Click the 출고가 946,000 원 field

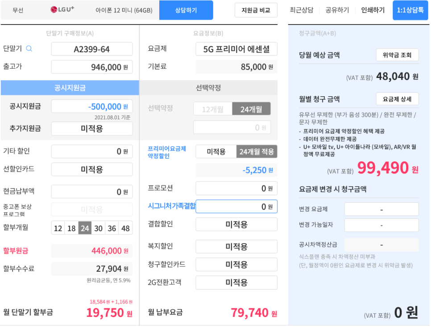click(x=92, y=67)
